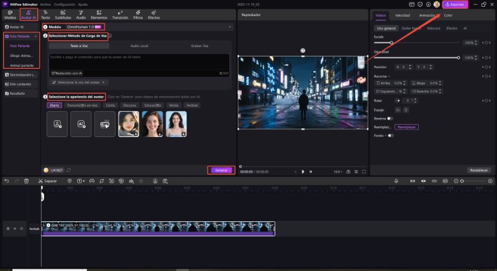Click the refresh icon beside credits count
The image size is (497, 271).
coord(68,170)
